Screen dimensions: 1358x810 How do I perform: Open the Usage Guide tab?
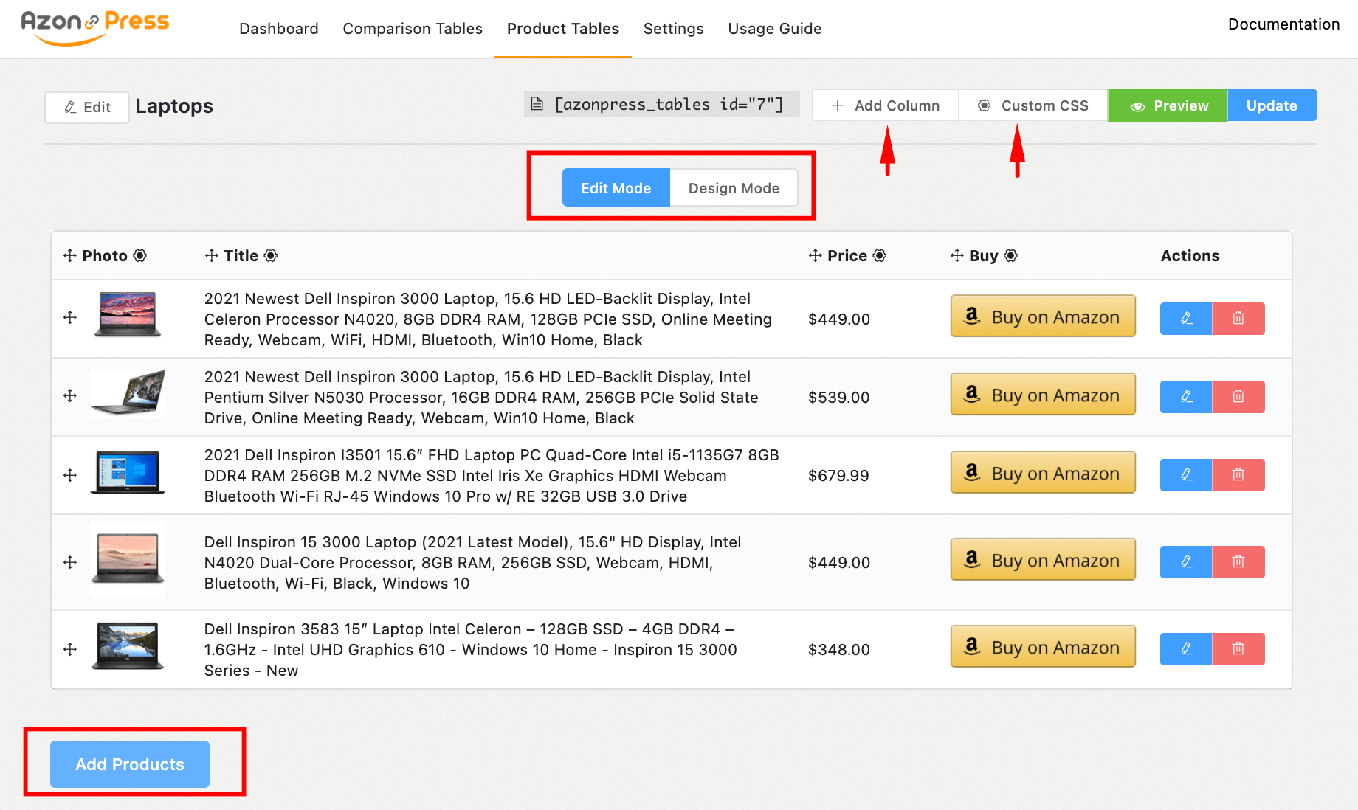(x=775, y=29)
